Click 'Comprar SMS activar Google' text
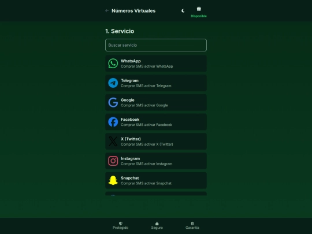This screenshot has width=312, height=234. pos(144,105)
